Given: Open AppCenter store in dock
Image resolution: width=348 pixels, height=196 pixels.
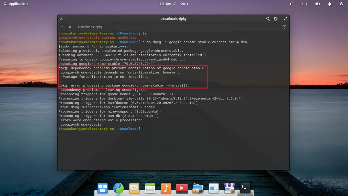Looking at the screenshot, I should pos(229,188).
